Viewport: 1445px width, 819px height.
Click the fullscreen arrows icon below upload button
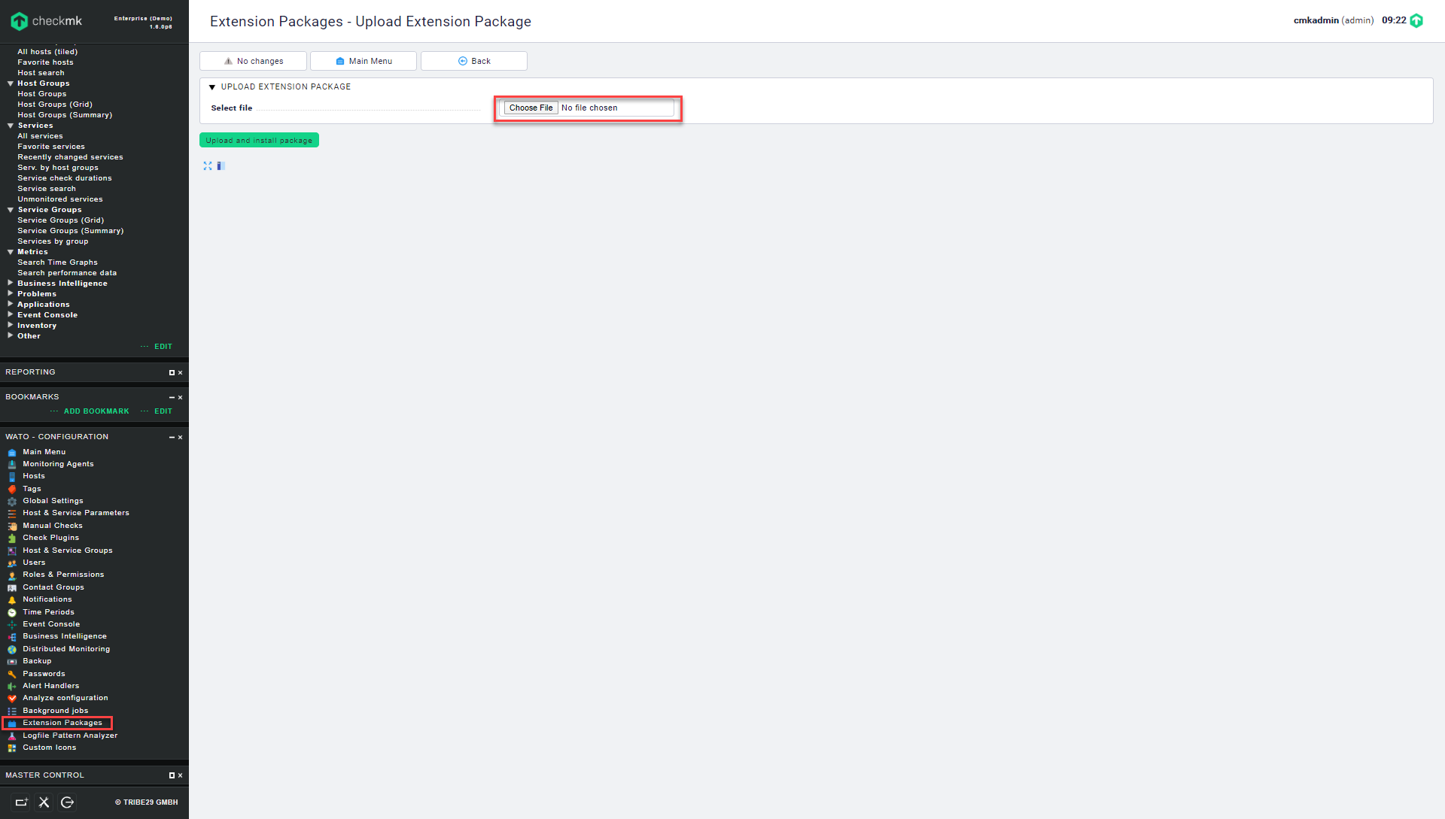point(208,166)
